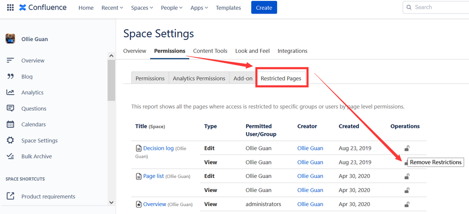Click the Confluence logo

pos(43,7)
